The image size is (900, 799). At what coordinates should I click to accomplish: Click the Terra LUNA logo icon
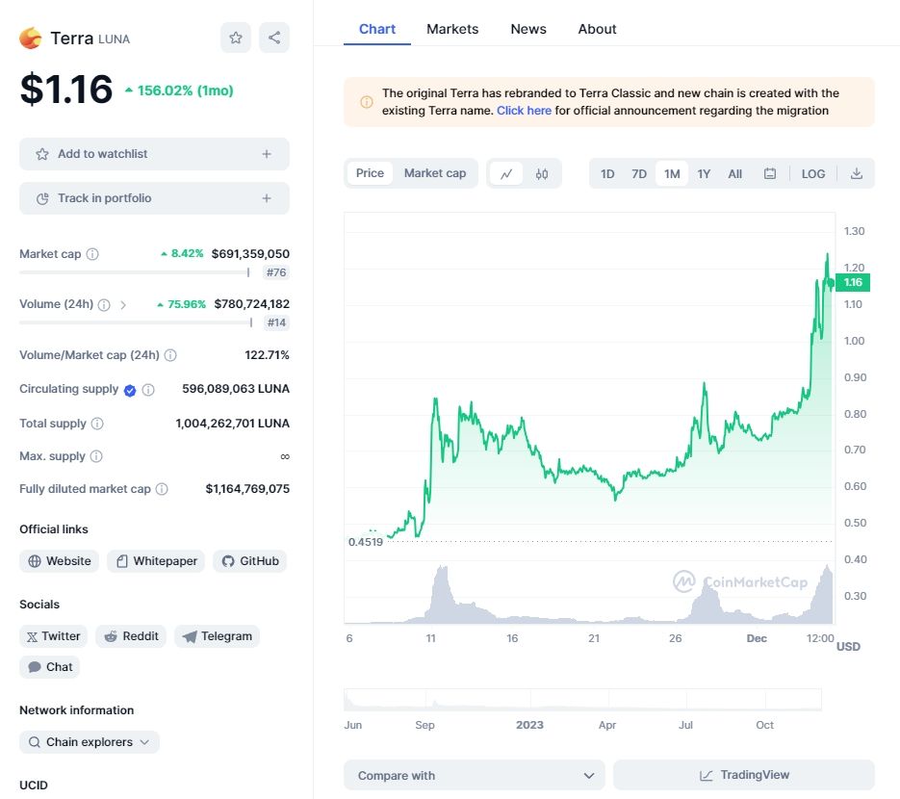31,38
